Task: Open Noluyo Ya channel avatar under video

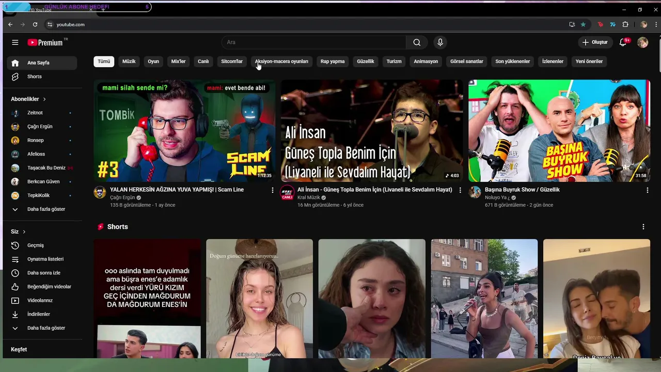Action: click(x=475, y=193)
